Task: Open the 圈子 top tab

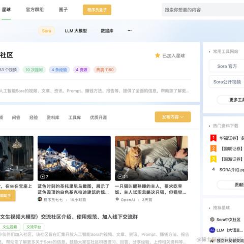Action: (x=63, y=10)
